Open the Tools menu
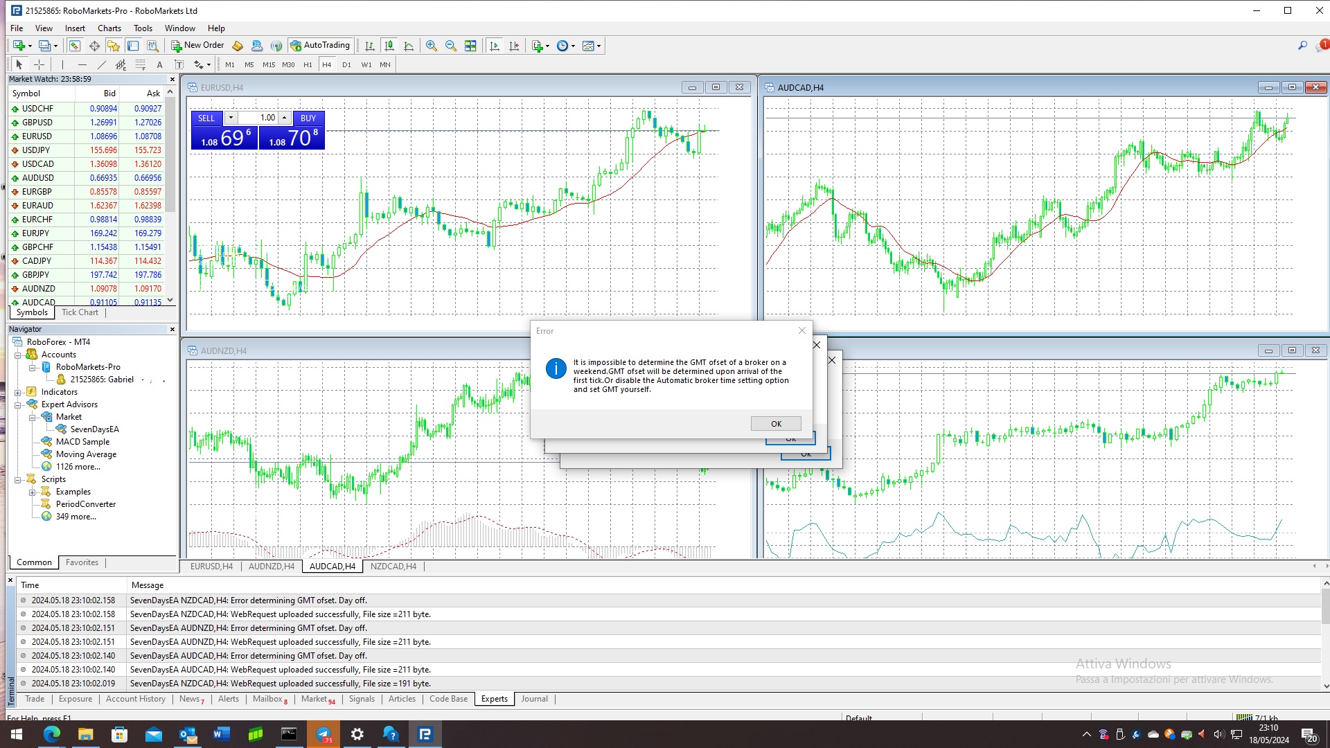 [143, 28]
